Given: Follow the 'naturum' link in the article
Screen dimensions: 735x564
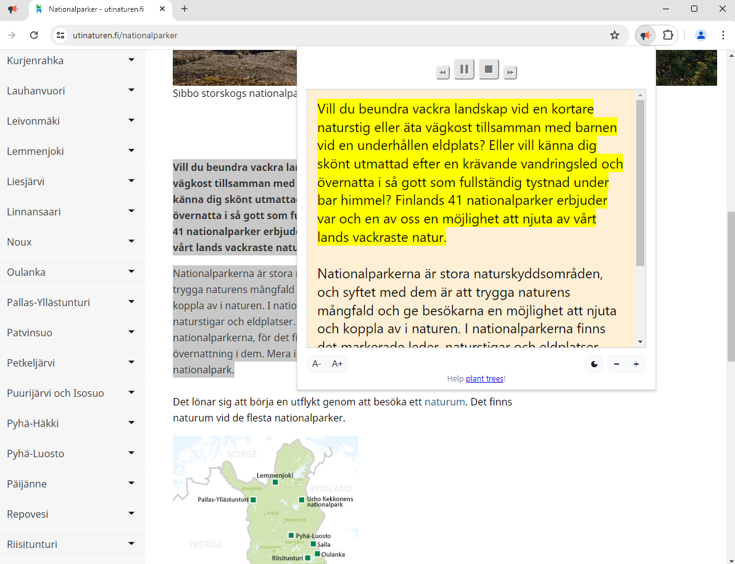Looking at the screenshot, I should coord(444,402).
